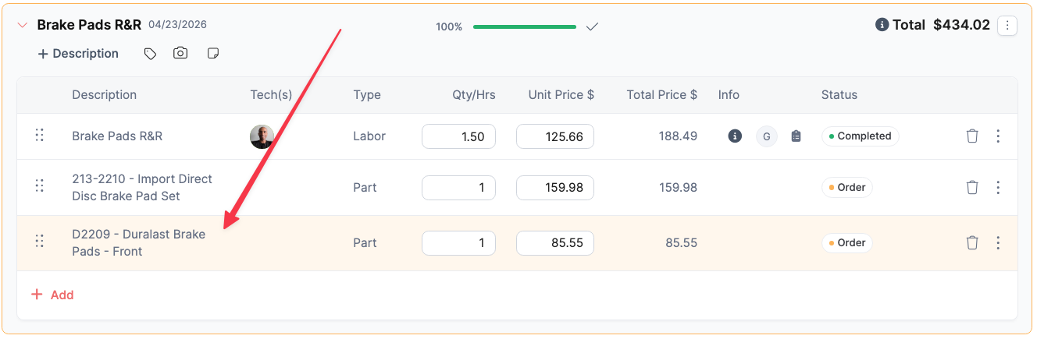The image size is (1037, 339).
Task: Click the green 100% progress bar
Action: pos(524,26)
